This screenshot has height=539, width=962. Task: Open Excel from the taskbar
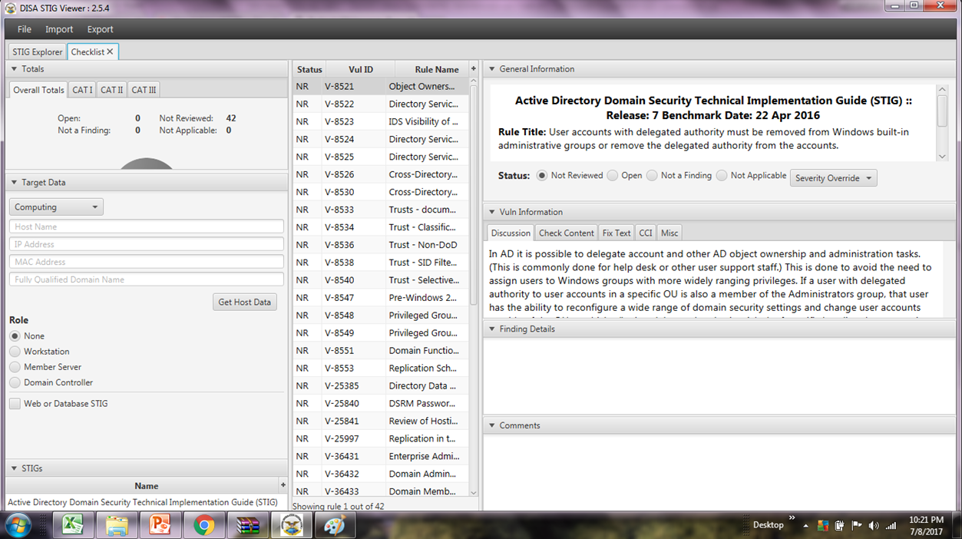point(73,525)
